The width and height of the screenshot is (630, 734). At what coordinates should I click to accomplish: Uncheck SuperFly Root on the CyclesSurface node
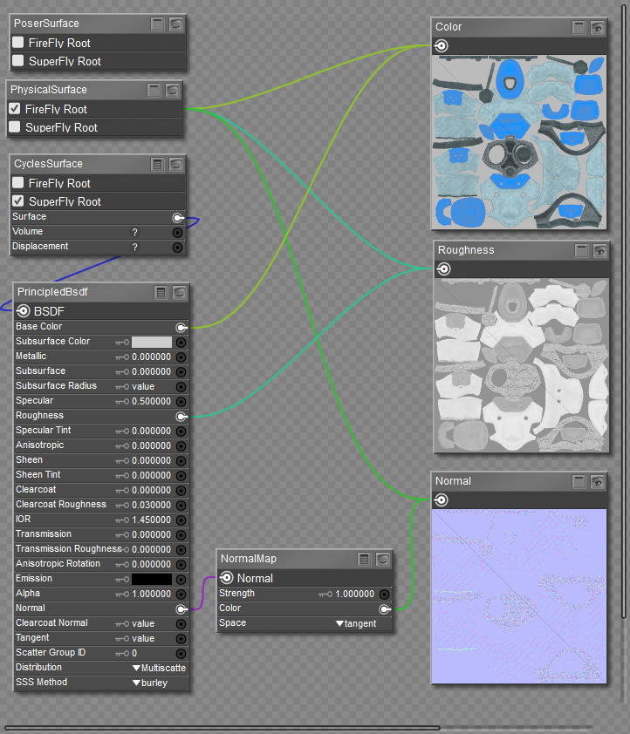(18, 201)
